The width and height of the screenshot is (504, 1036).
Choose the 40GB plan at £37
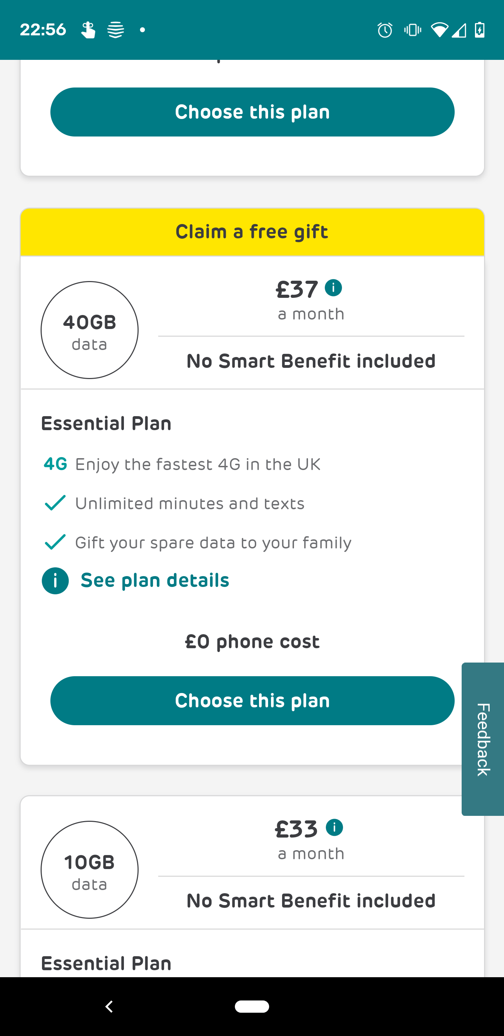(x=252, y=701)
